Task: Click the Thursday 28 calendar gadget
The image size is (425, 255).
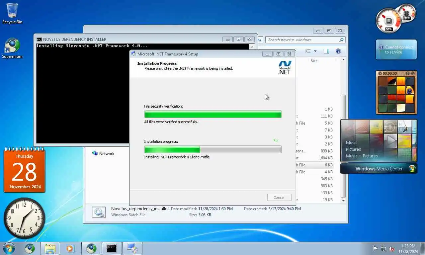Action: (24, 170)
